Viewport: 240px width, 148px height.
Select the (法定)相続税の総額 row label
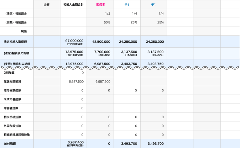tap(16, 53)
